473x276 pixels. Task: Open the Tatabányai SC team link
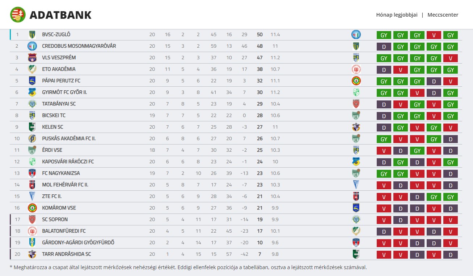[59, 104]
